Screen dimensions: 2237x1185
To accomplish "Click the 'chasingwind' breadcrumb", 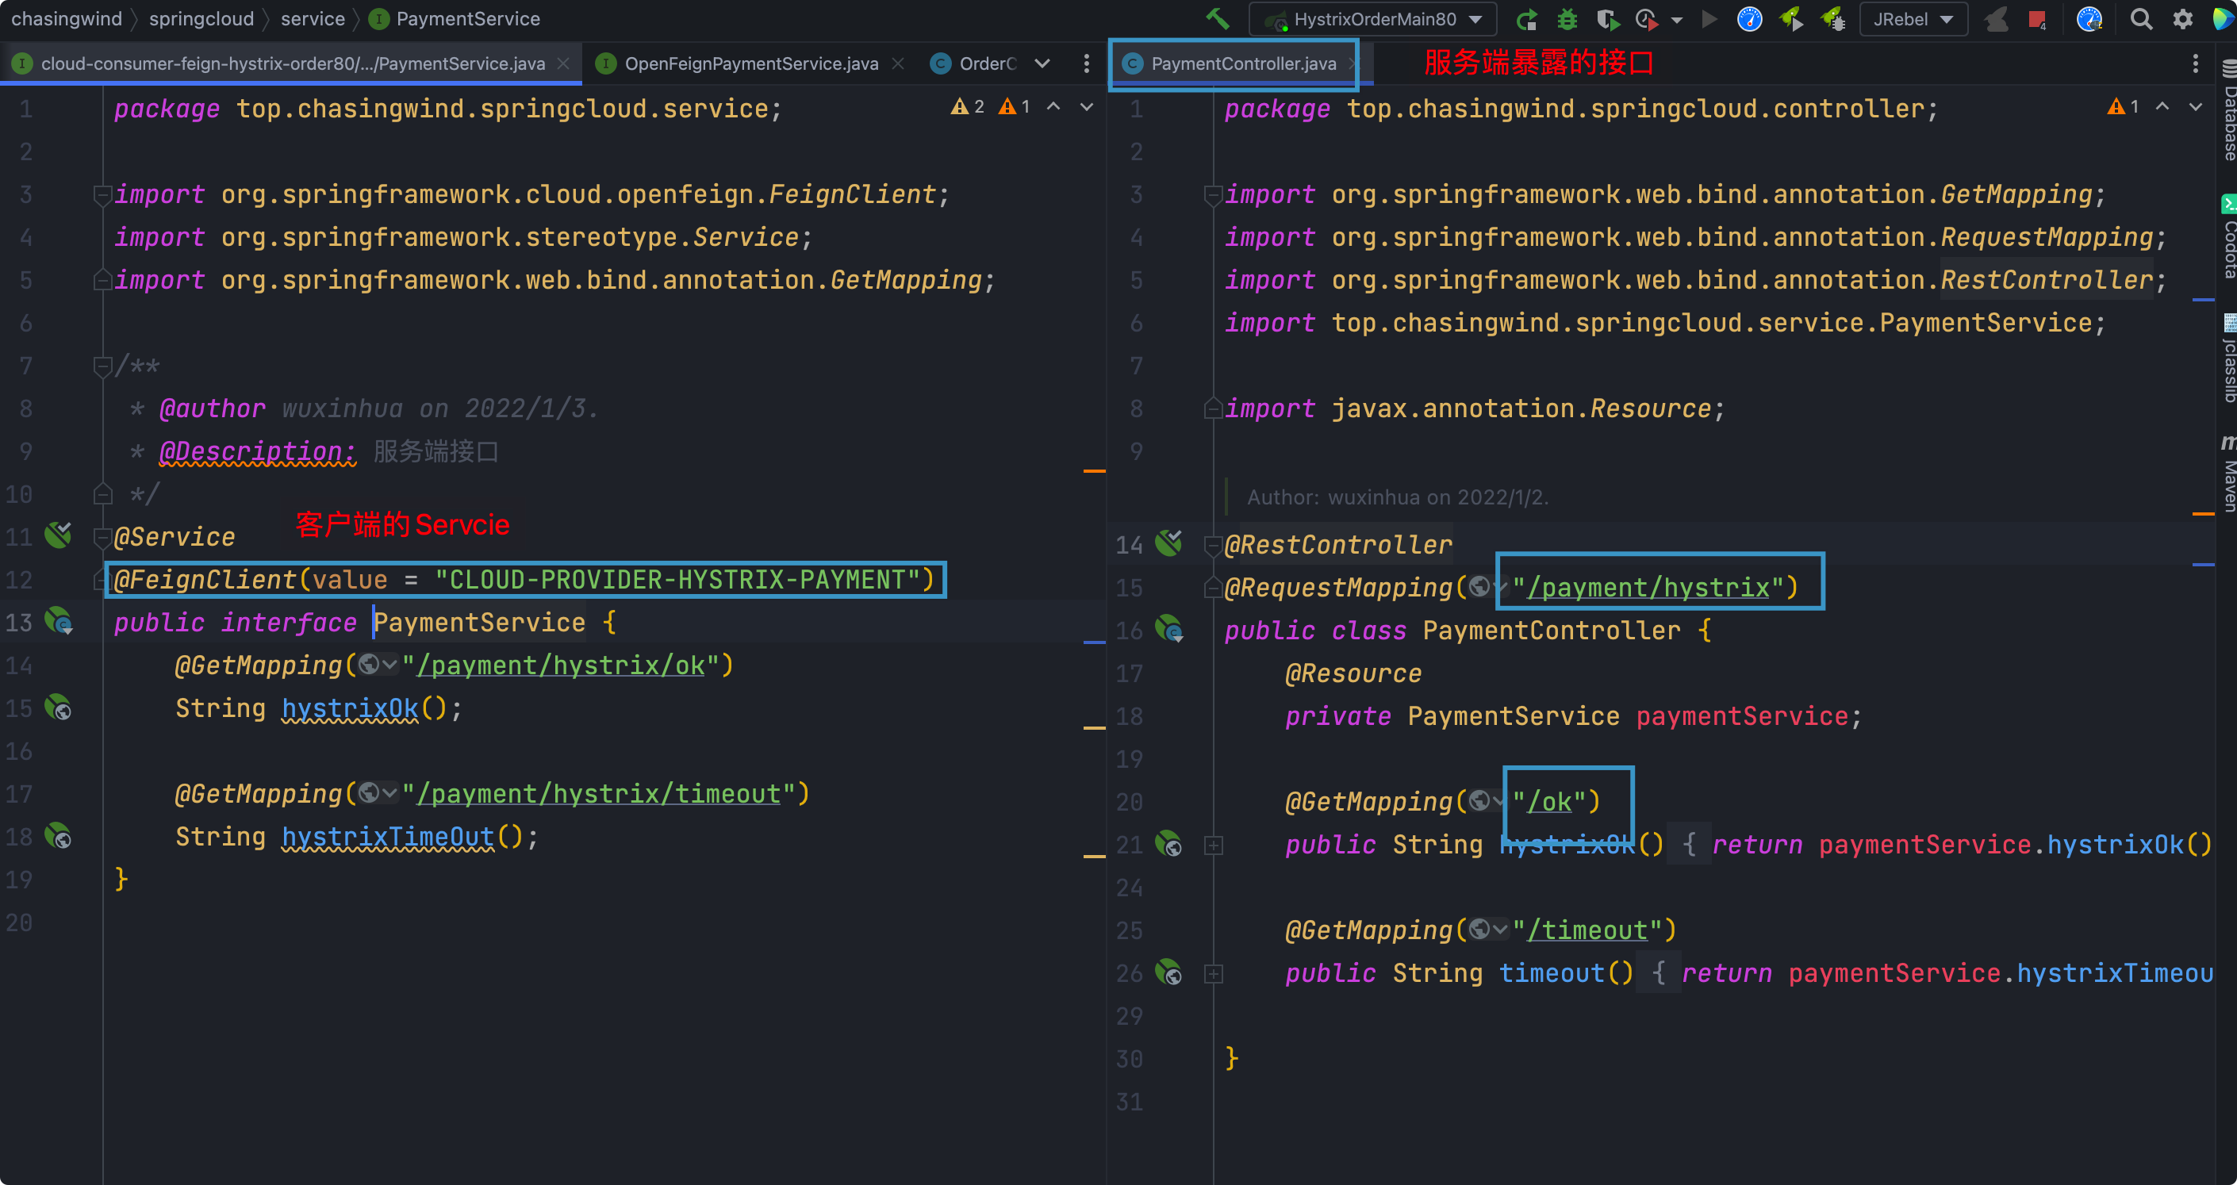I will click(x=66, y=18).
